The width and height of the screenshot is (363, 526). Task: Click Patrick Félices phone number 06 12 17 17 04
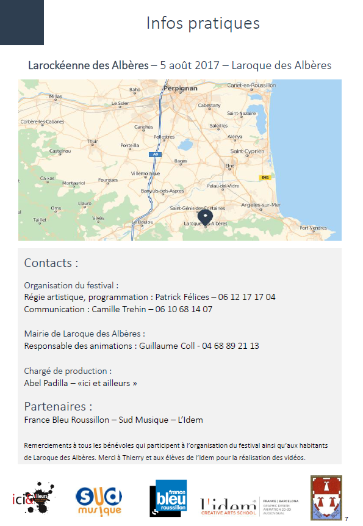[246, 297]
